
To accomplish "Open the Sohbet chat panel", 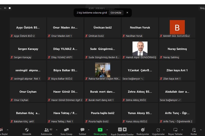I will [x=82, y=131].
